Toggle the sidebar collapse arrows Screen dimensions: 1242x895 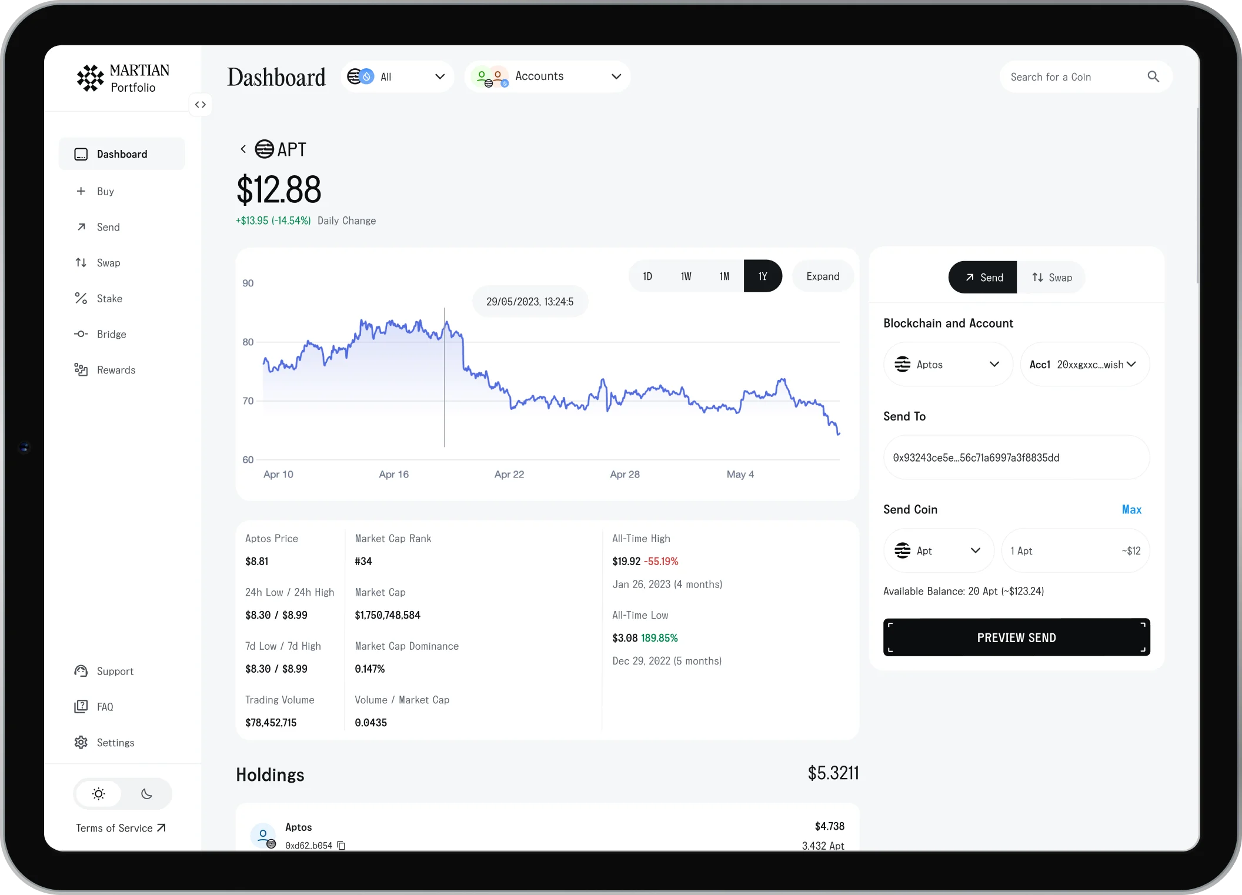click(x=199, y=104)
